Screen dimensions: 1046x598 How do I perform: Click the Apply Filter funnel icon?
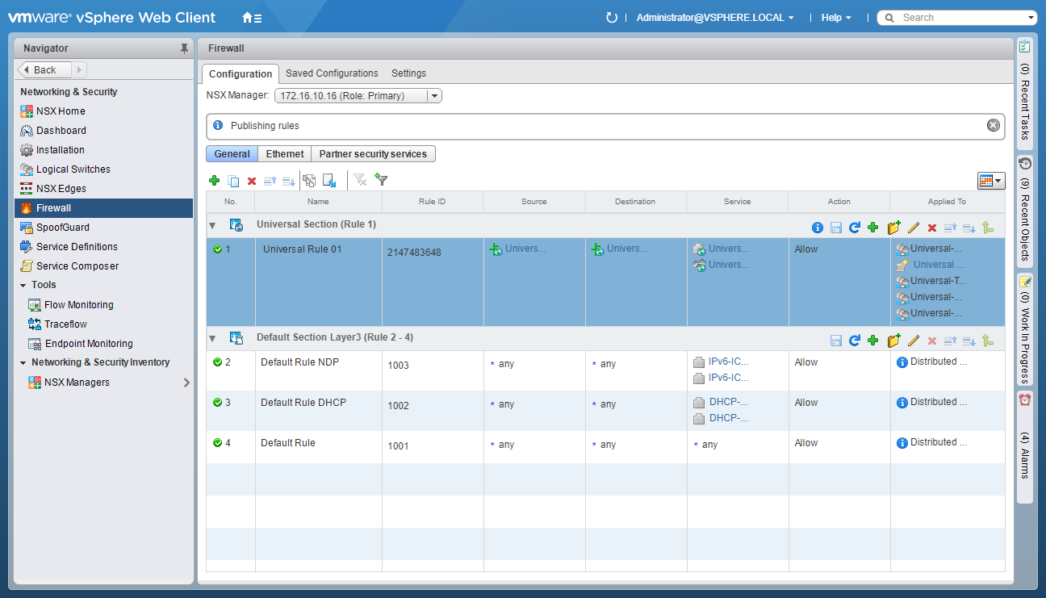[382, 181]
